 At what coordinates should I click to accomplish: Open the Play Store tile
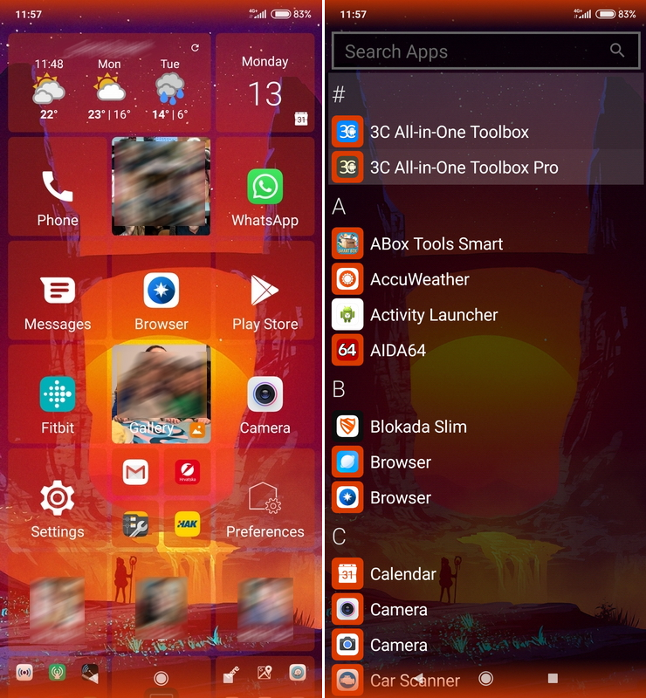(x=265, y=291)
